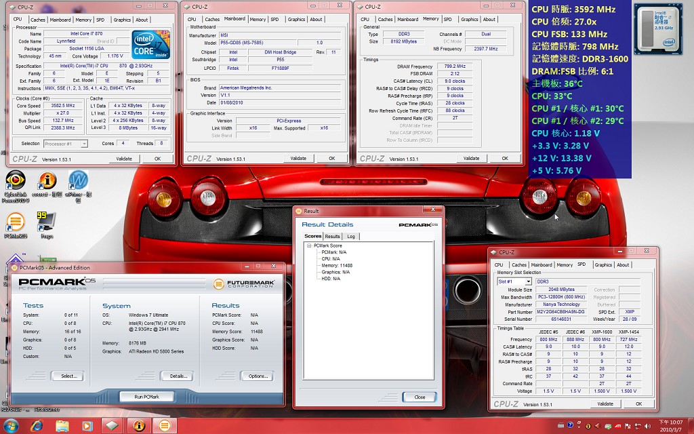Open the Fraps desktop shortcut
694x434 pixels.
click(47, 225)
